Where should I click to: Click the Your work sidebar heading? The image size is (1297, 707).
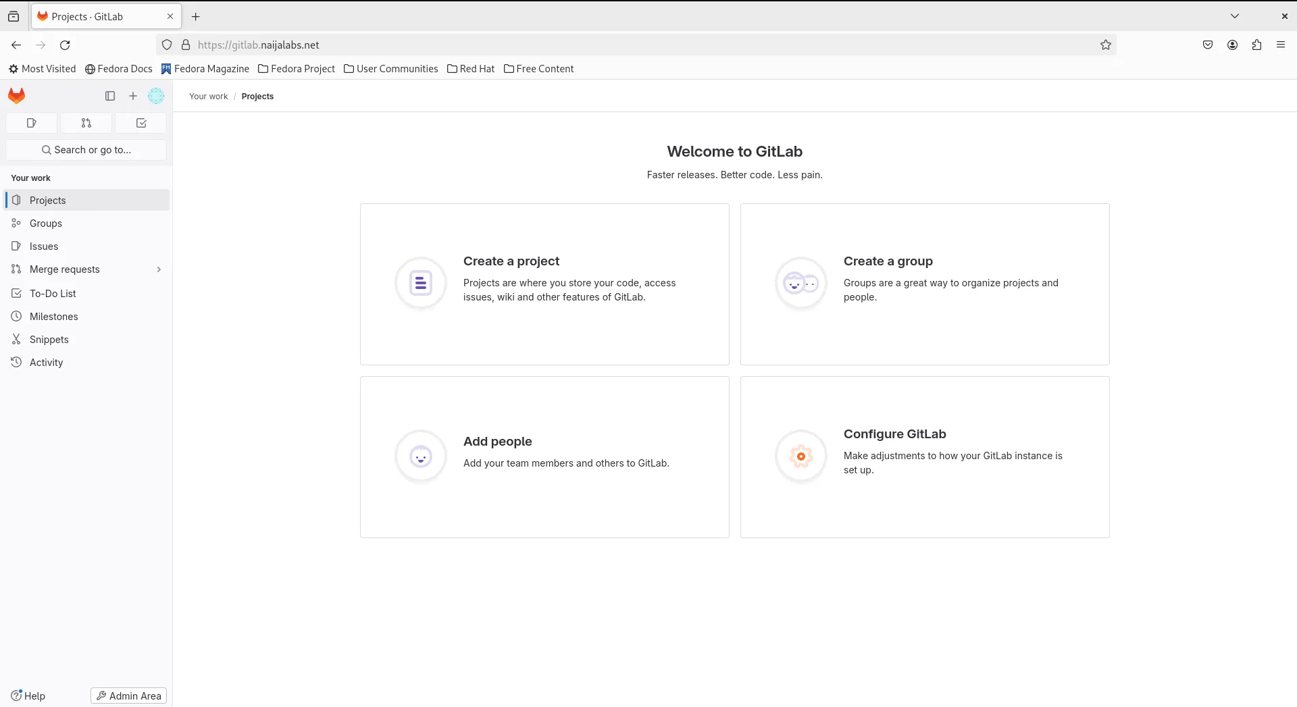pos(30,178)
